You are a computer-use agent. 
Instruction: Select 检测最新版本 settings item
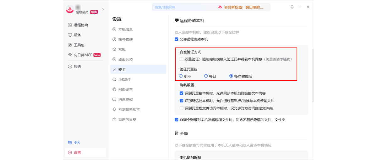138,109
